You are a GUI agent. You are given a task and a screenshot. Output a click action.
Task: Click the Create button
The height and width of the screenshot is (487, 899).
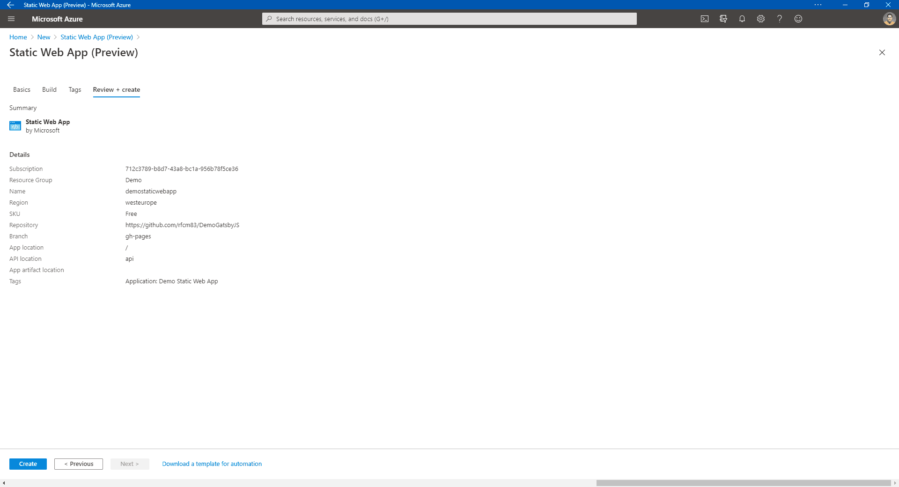click(28, 464)
